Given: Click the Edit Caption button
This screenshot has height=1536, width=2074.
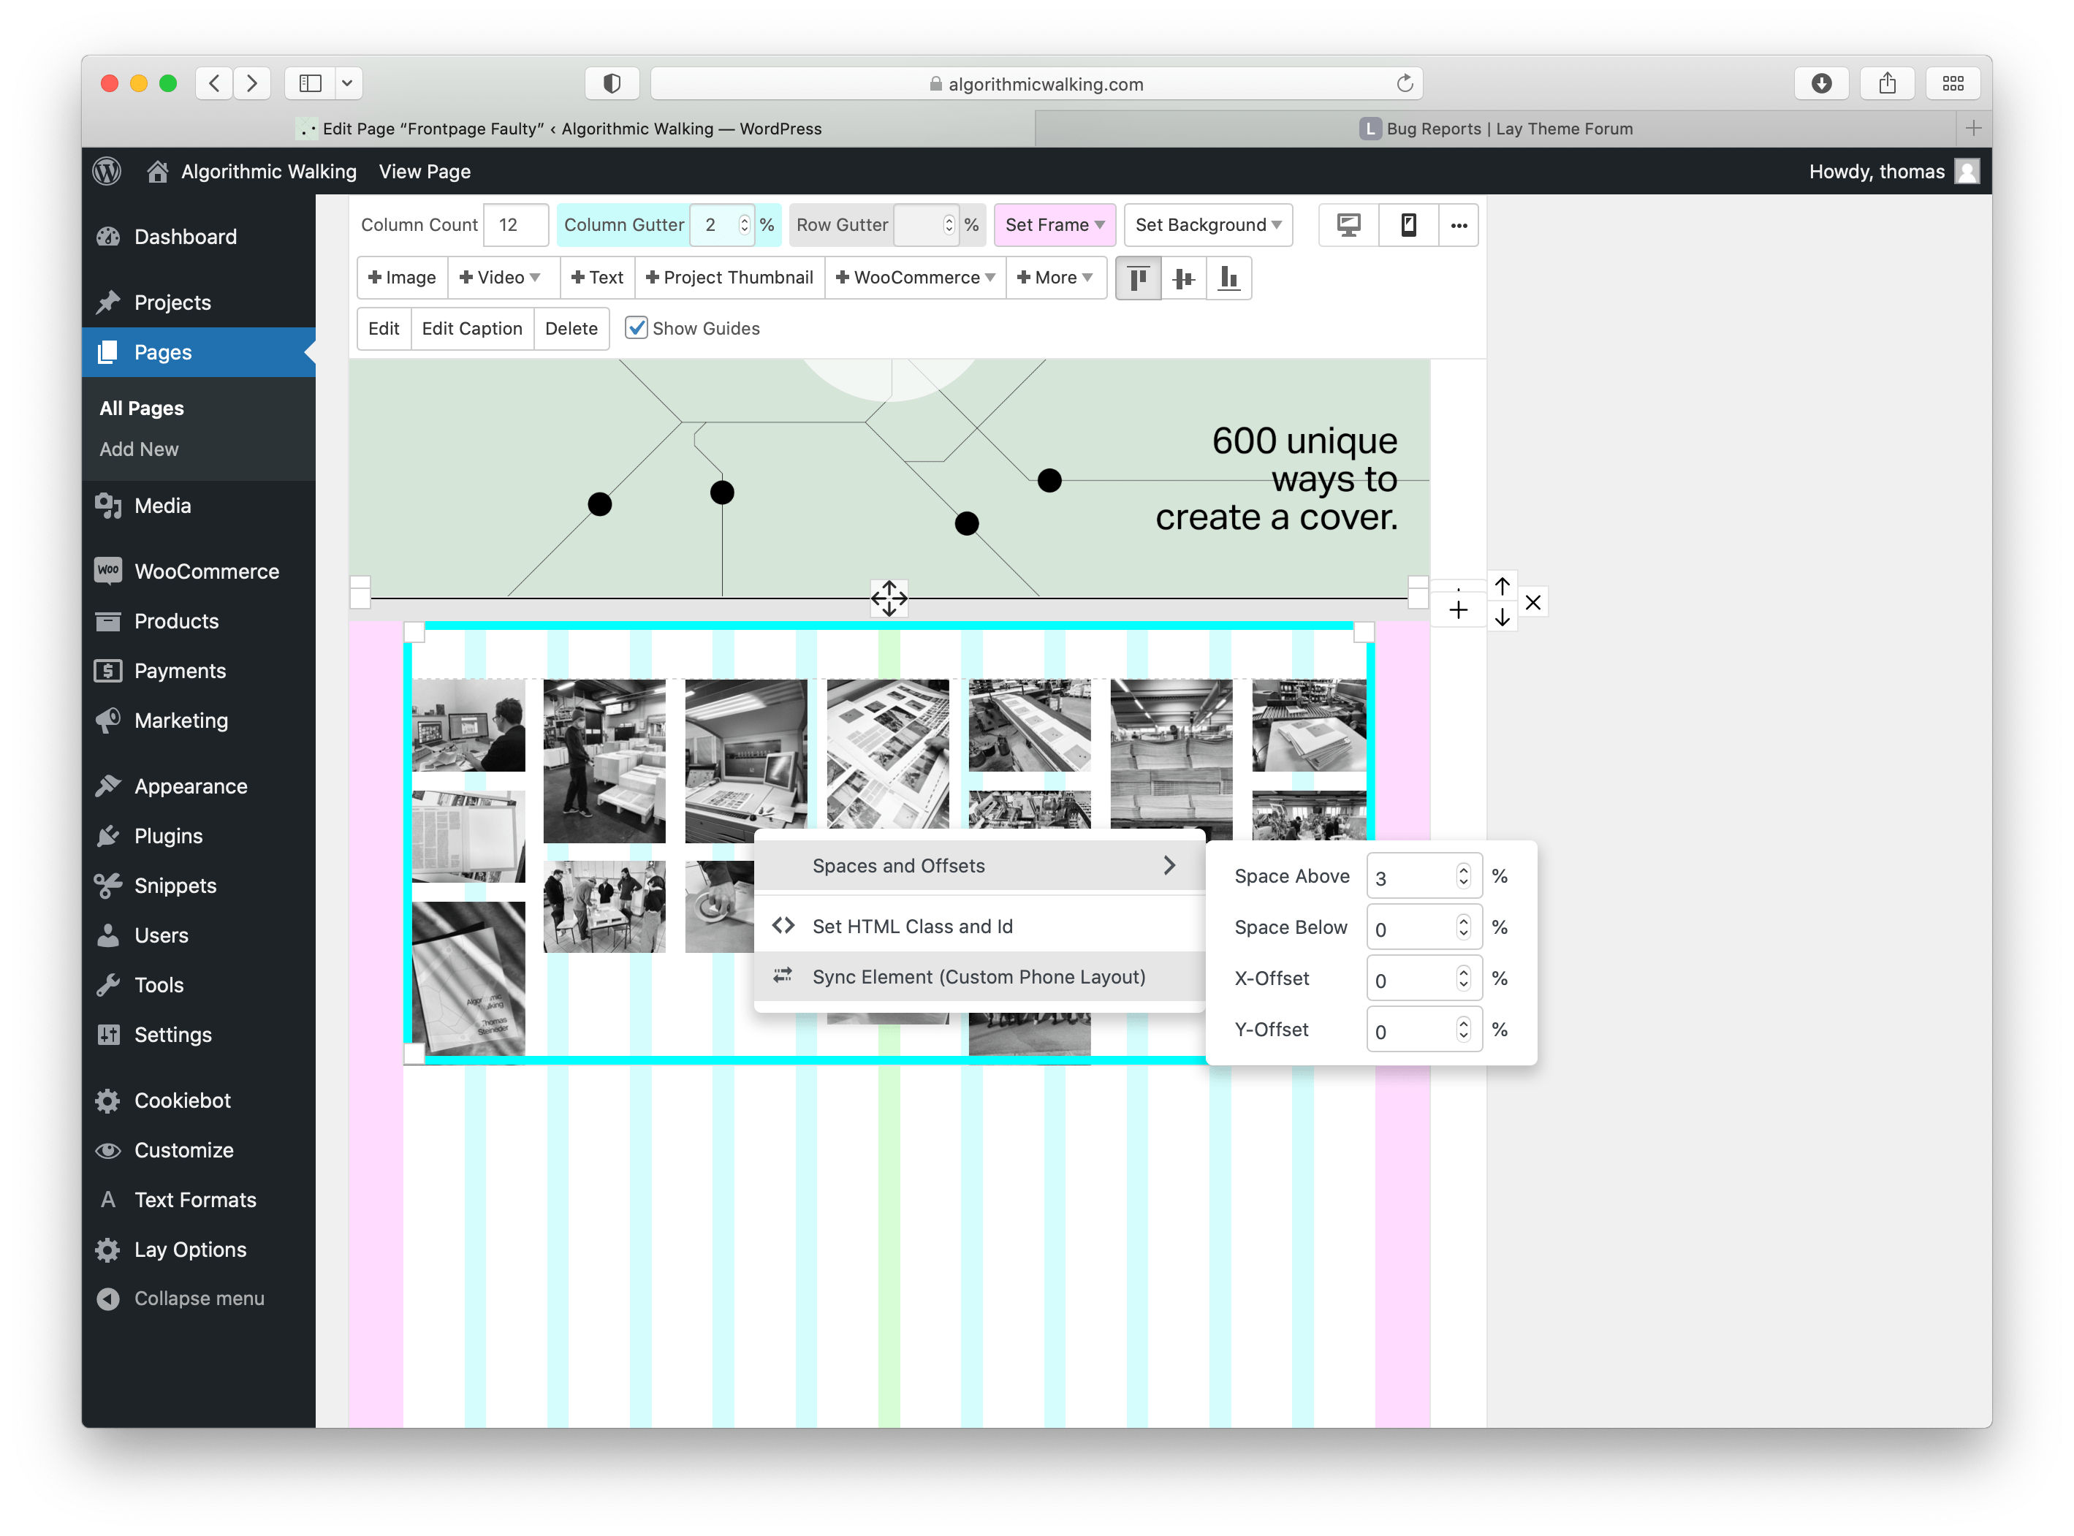Looking at the screenshot, I should click(471, 328).
